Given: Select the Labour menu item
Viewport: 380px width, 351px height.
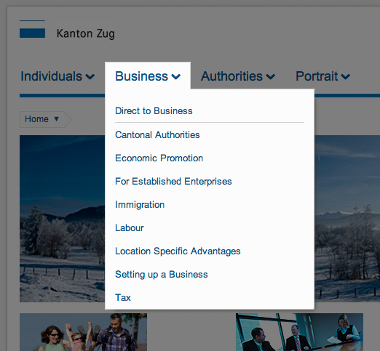Looking at the screenshot, I should [130, 228].
